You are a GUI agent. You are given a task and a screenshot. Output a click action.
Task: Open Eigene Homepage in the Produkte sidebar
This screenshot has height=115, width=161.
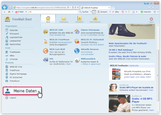click(x=16, y=74)
